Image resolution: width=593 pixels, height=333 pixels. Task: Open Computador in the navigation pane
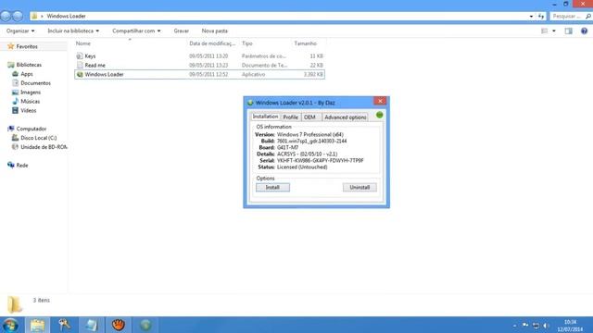[x=31, y=129]
